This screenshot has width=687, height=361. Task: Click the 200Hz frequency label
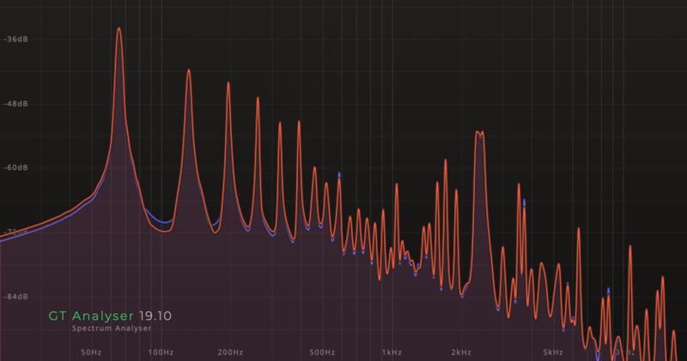click(x=230, y=352)
